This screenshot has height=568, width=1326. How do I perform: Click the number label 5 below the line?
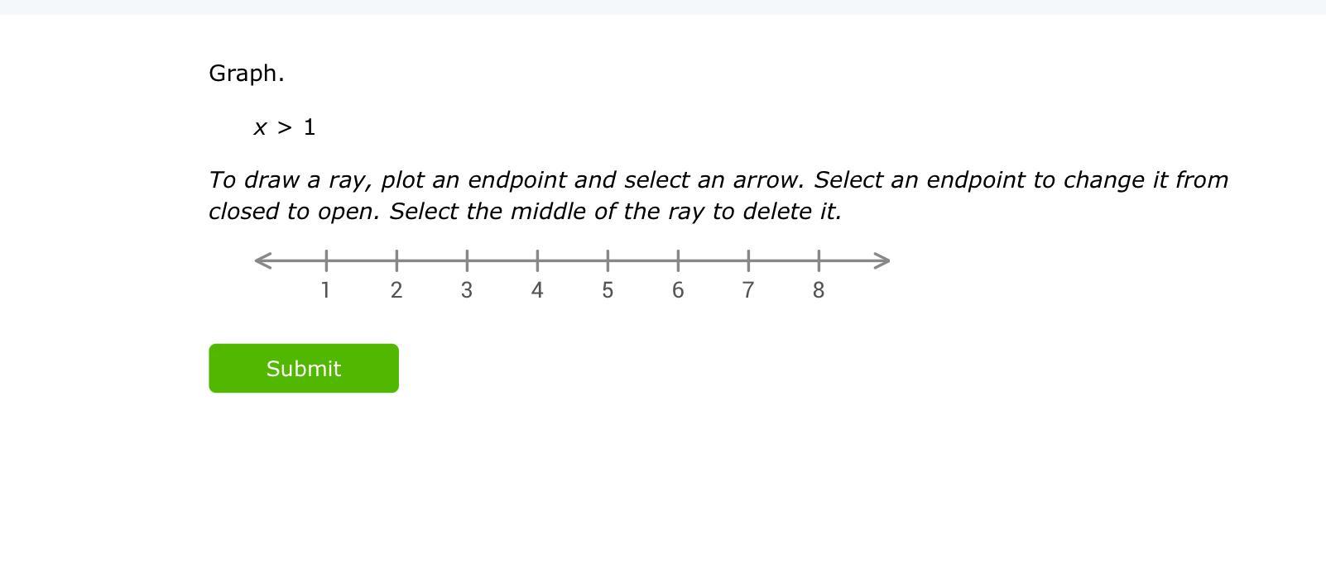pyautogui.click(x=608, y=290)
